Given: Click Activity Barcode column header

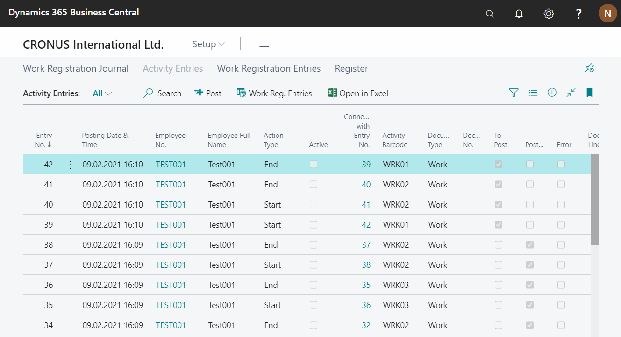Looking at the screenshot, I should click(x=395, y=140).
